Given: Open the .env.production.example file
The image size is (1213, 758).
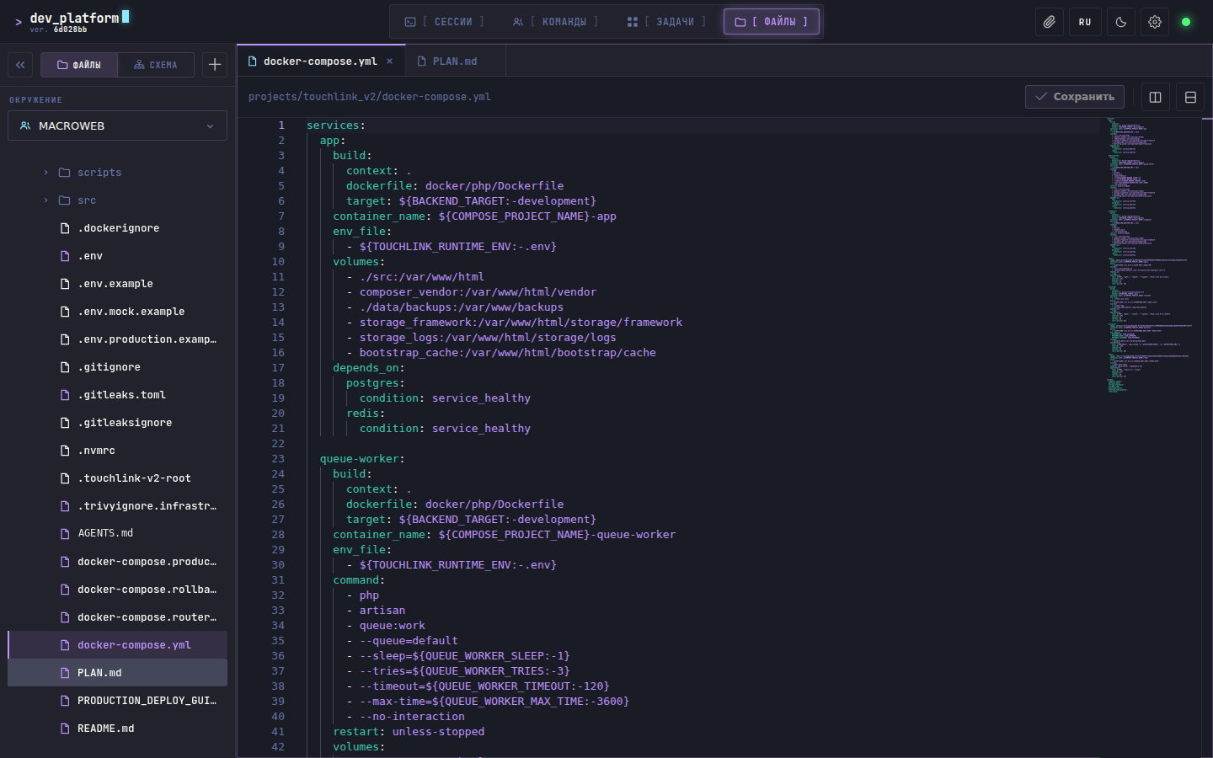Looking at the screenshot, I should tap(117, 339).
